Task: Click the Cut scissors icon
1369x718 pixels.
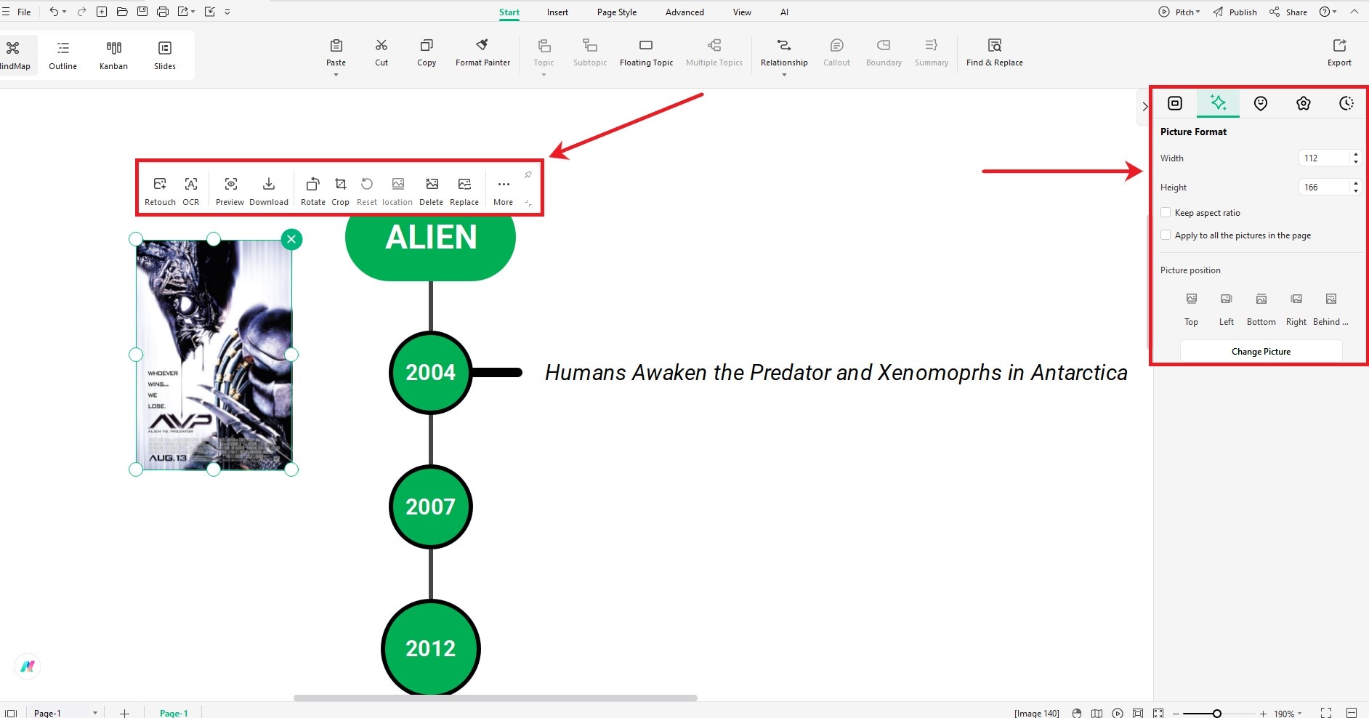Action: click(x=381, y=45)
